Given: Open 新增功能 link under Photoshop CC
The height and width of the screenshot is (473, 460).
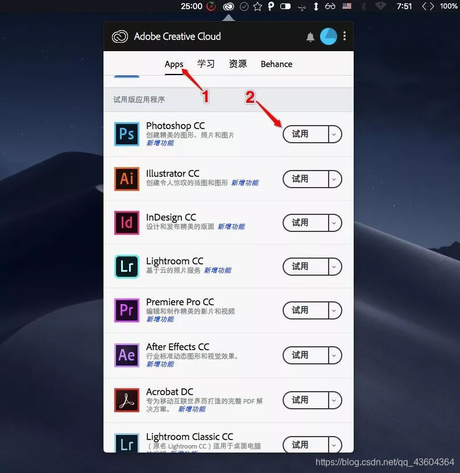Looking at the screenshot, I should (x=160, y=143).
